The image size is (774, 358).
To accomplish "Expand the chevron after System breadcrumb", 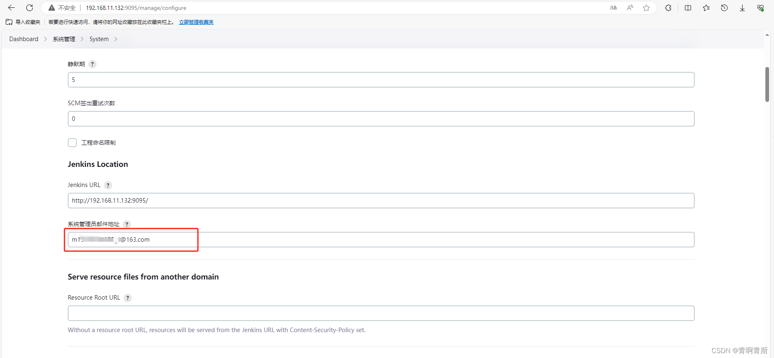I will (116, 39).
